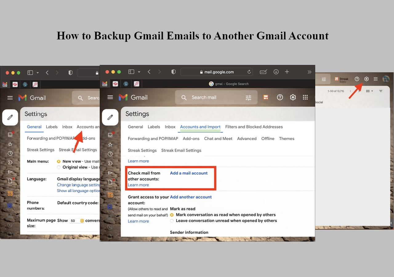
Task: Choose 'New view' main menu radio
Action: (59, 161)
